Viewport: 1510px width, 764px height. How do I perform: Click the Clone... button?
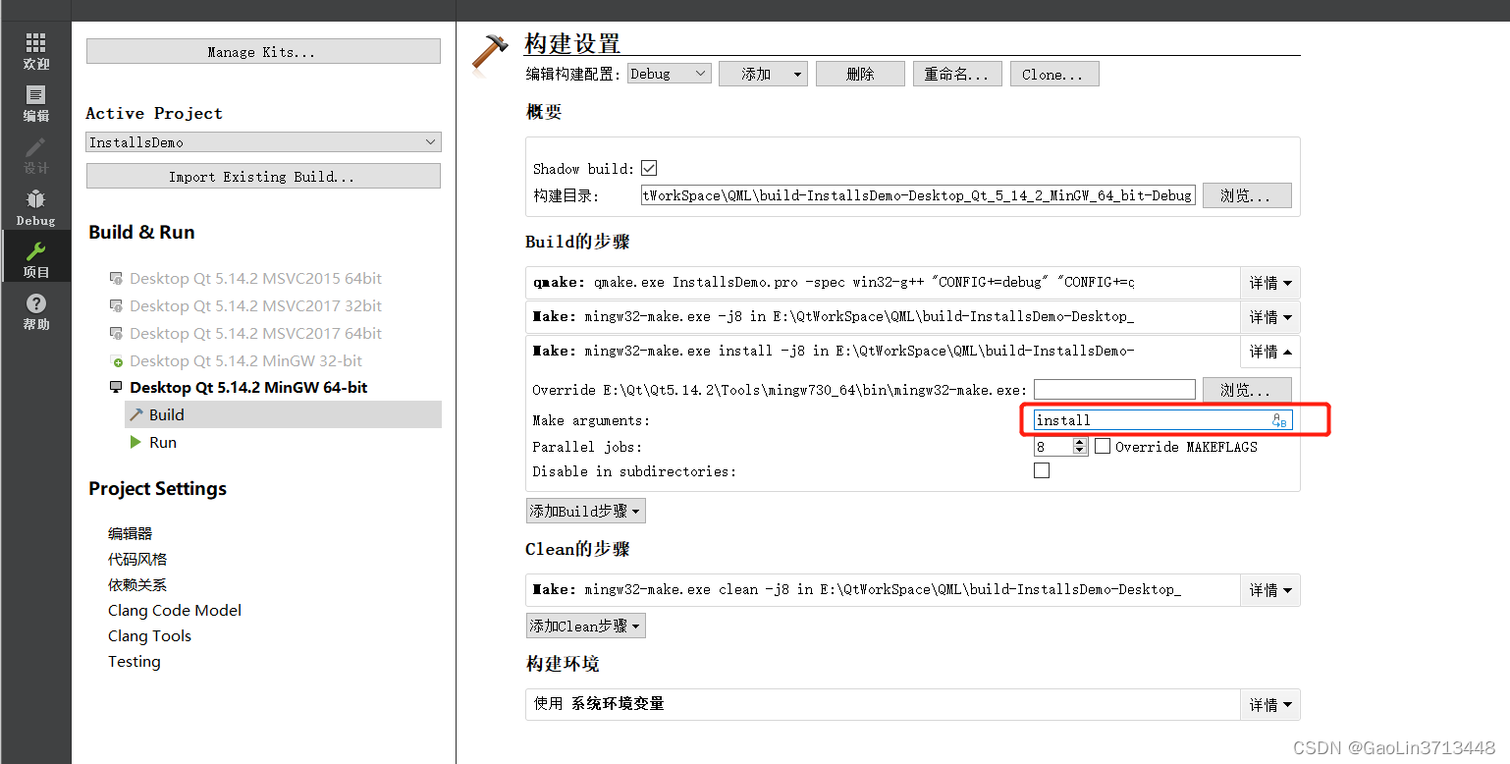[1054, 73]
